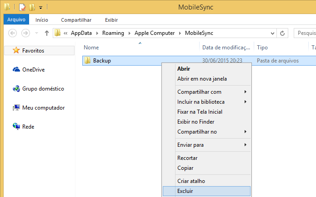
Task: Click the Pesquisar search field
Action: click(305, 33)
